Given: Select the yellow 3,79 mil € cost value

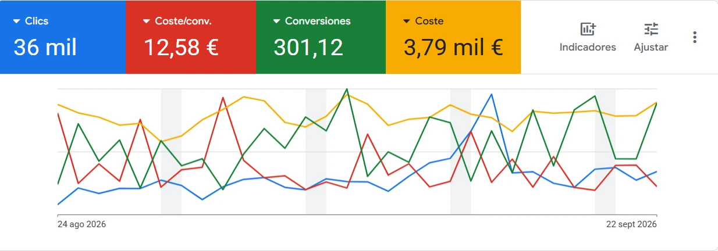Looking at the screenshot, I should 453,48.
